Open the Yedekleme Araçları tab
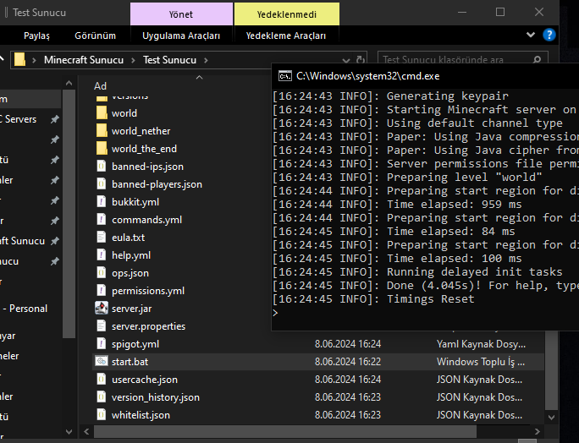This screenshot has width=579, height=443. 286,36
